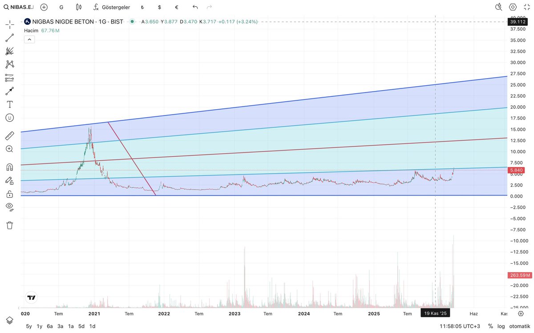
Task: Click the Hacim volume indicator label
Action: (x=31, y=30)
